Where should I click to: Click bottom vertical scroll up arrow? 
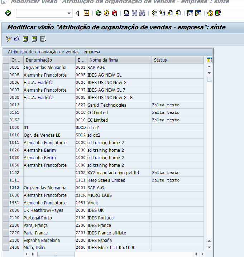(x=209, y=241)
